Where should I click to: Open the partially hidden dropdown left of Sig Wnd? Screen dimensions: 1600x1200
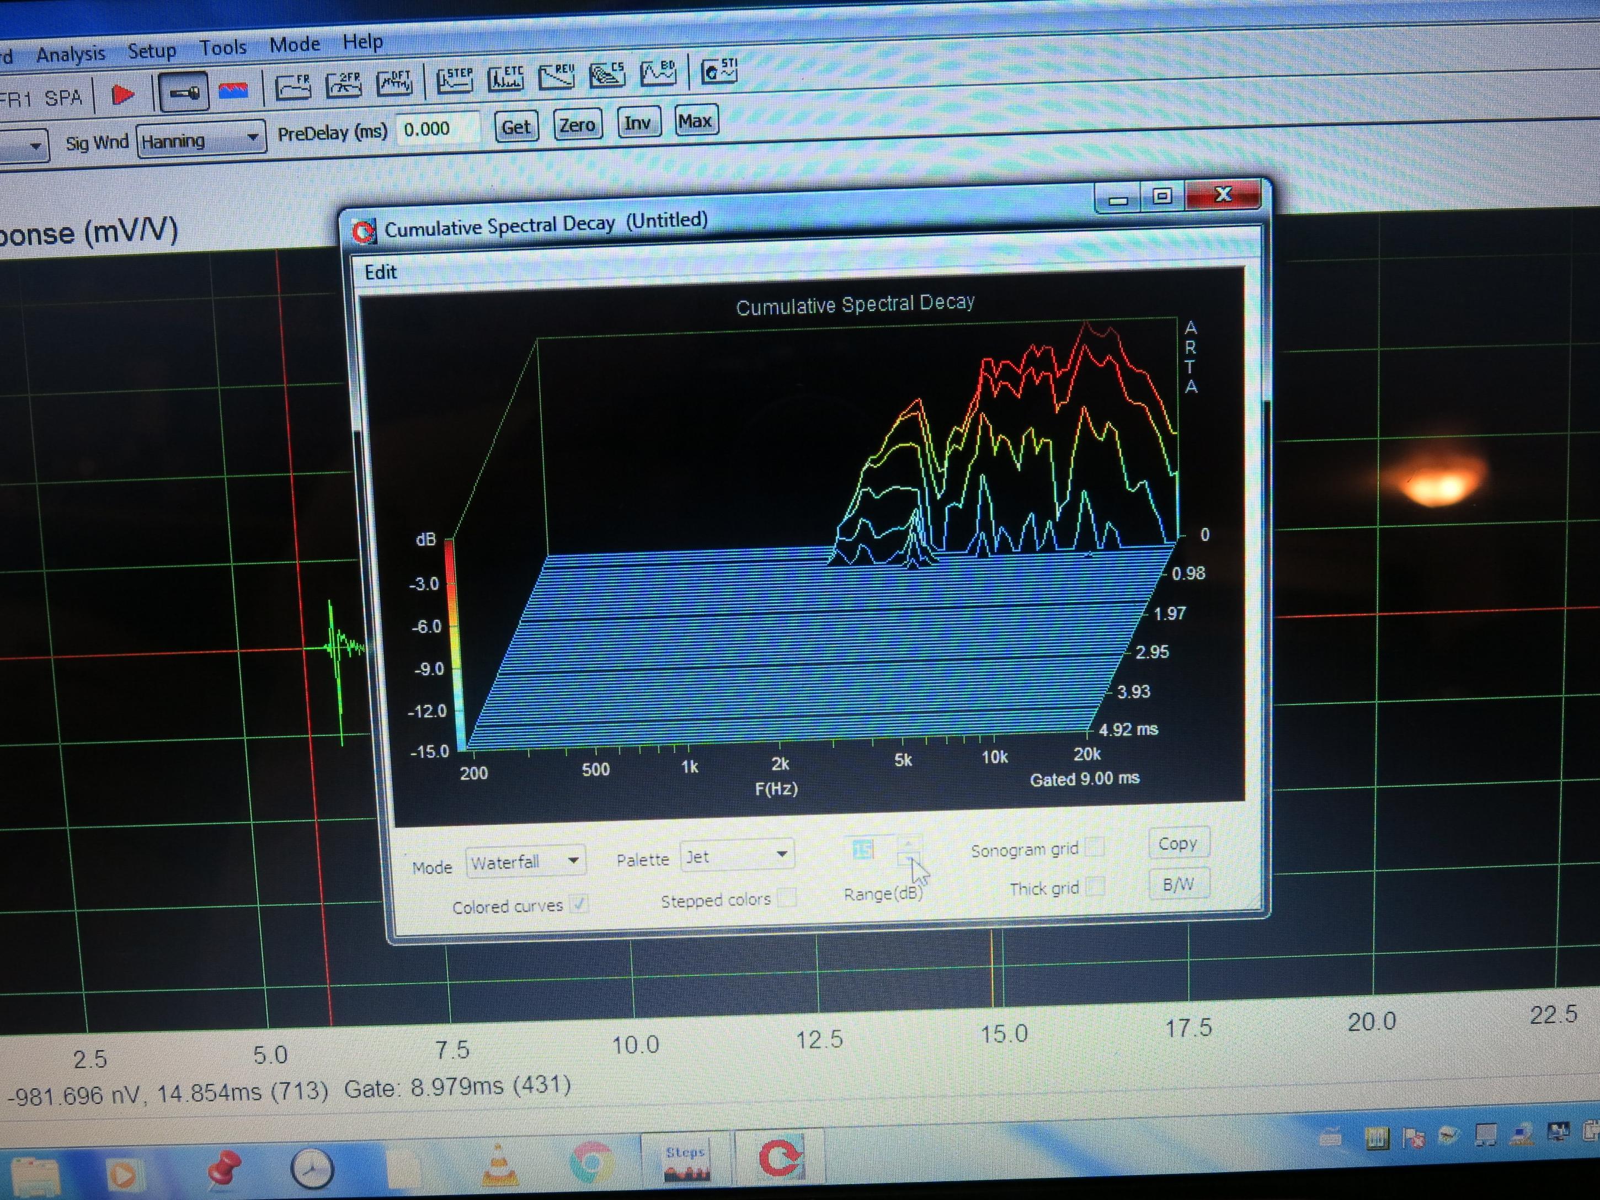[x=24, y=146]
